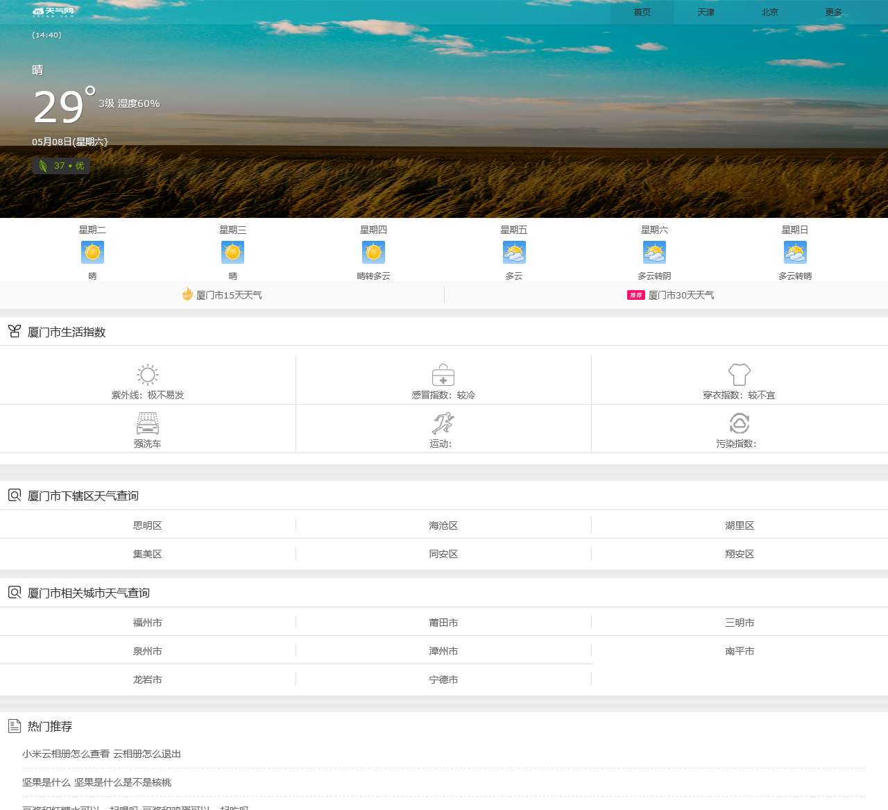
Task: Select 思明区 district weather
Action: click(x=148, y=525)
